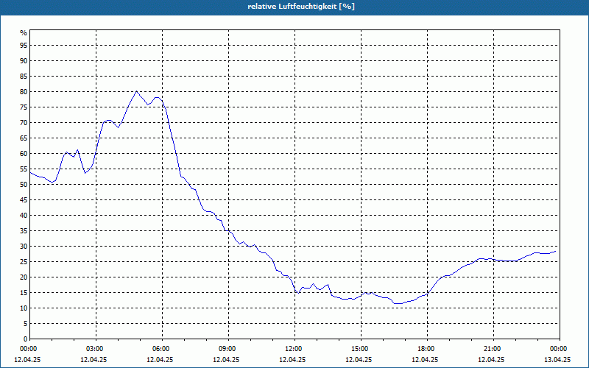
Task: Click the 03:00 time label
Action: tap(96, 349)
